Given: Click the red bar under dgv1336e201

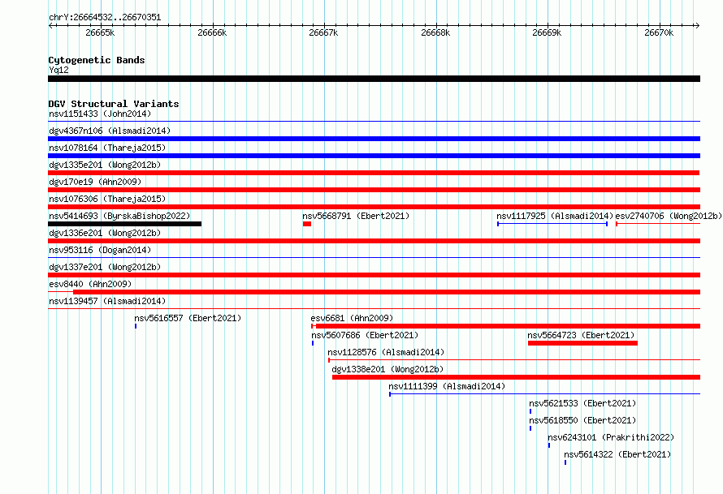Looking at the screenshot, I should pos(374,241).
